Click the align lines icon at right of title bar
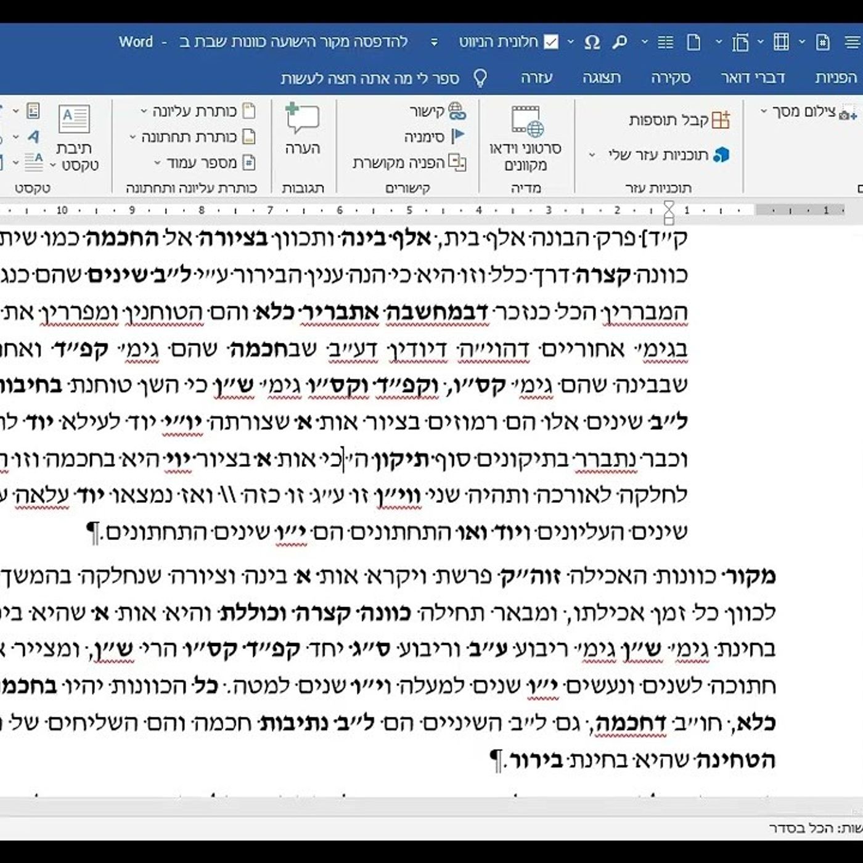Viewport: 863px width, 863px height. (x=853, y=42)
